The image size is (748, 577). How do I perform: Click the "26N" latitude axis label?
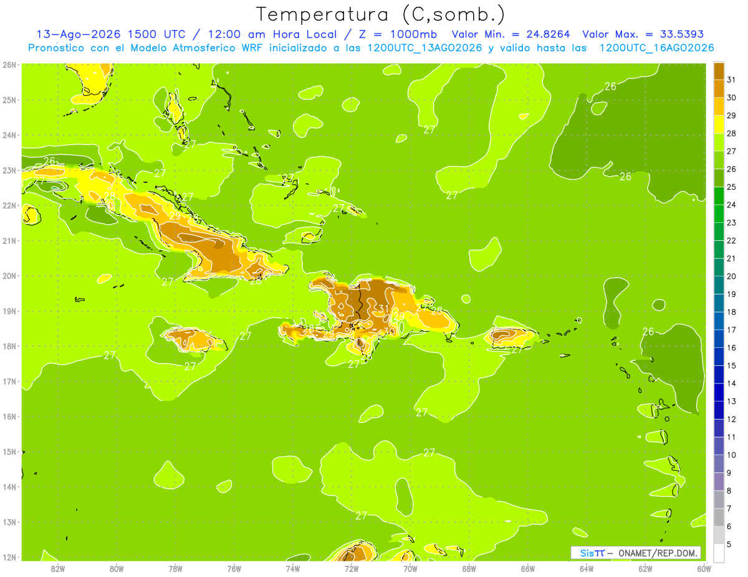(9, 65)
